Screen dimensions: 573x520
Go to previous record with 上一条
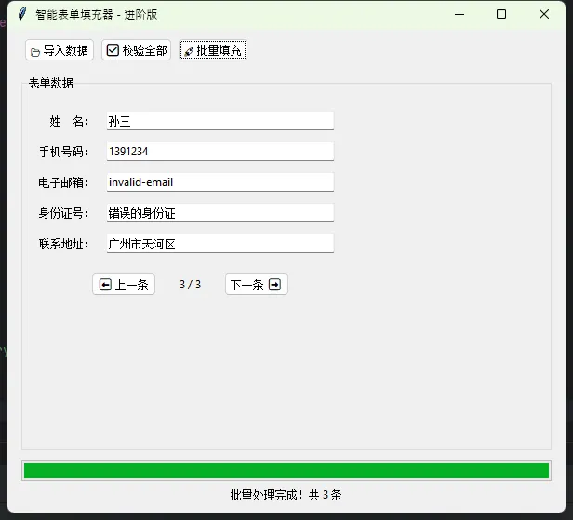click(124, 285)
